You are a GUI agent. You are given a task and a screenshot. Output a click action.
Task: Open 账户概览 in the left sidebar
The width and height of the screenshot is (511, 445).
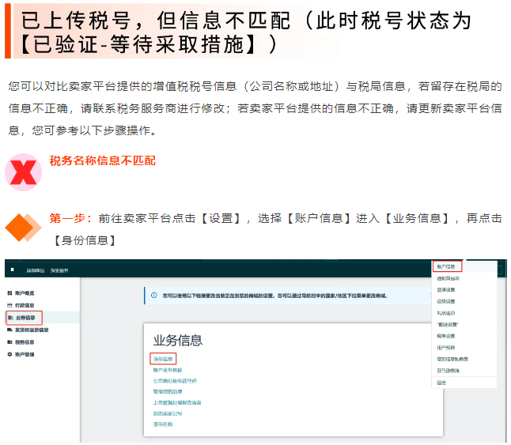[25, 293]
